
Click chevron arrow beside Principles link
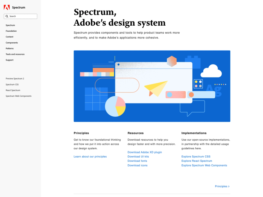coord(229,186)
